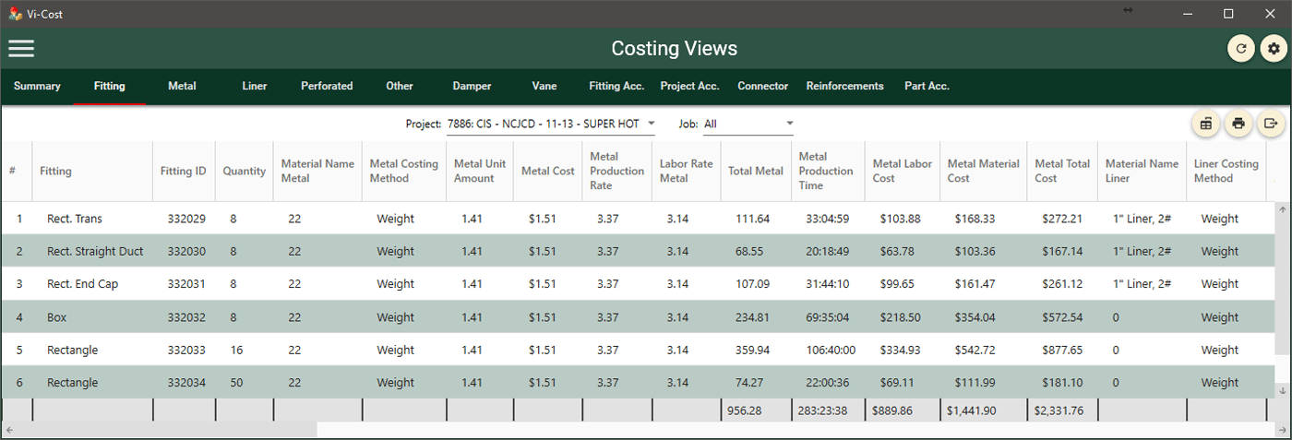This screenshot has height=440, width=1292.
Task: Open settings with the gear icon
Action: [1274, 49]
